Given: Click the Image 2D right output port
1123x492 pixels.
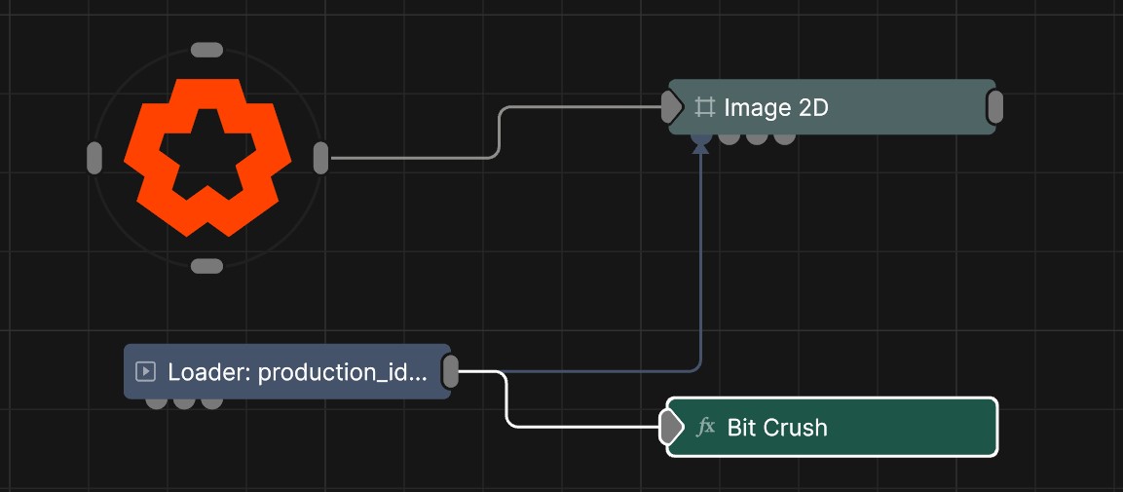Looking at the screenshot, I should pyautogui.click(x=994, y=107).
